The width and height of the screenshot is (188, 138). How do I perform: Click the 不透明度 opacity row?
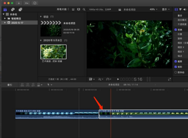point(181,24)
